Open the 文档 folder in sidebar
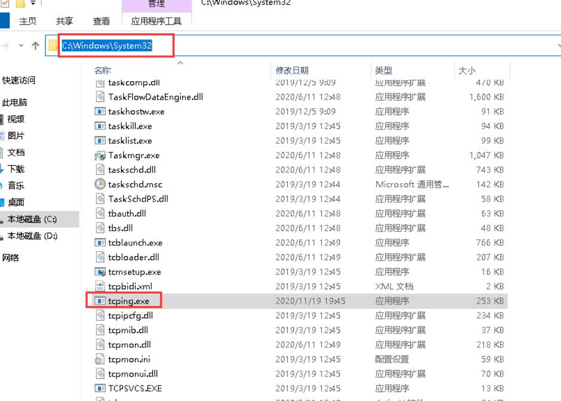The width and height of the screenshot is (561, 401). [x=16, y=152]
